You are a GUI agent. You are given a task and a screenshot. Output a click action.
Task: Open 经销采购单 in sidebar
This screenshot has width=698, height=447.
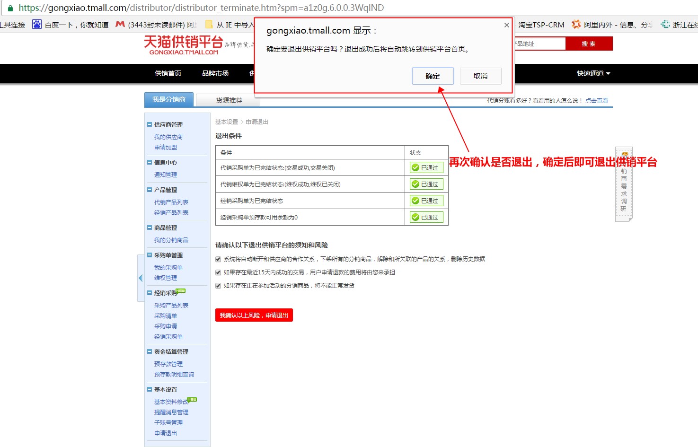click(168, 336)
